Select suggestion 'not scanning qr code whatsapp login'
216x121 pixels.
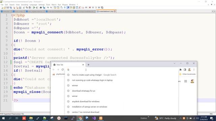pos(122,80)
